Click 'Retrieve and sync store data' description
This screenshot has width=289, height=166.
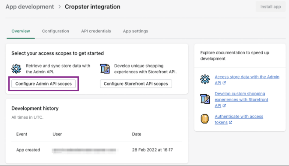(58, 69)
